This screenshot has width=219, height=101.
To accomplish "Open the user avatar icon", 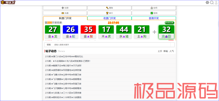I will [x=216, y=2].
